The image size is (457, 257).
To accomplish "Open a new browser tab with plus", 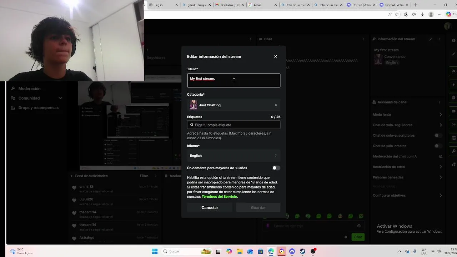I will pyautogui.click(x=415, y=5).
